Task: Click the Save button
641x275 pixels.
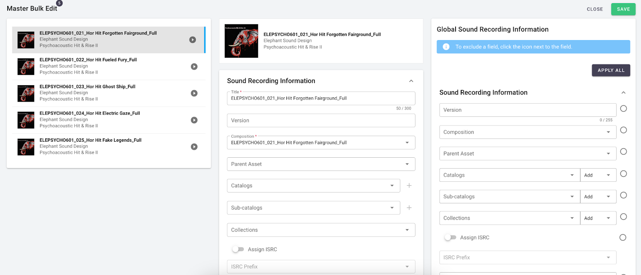Action: (623, 9)
